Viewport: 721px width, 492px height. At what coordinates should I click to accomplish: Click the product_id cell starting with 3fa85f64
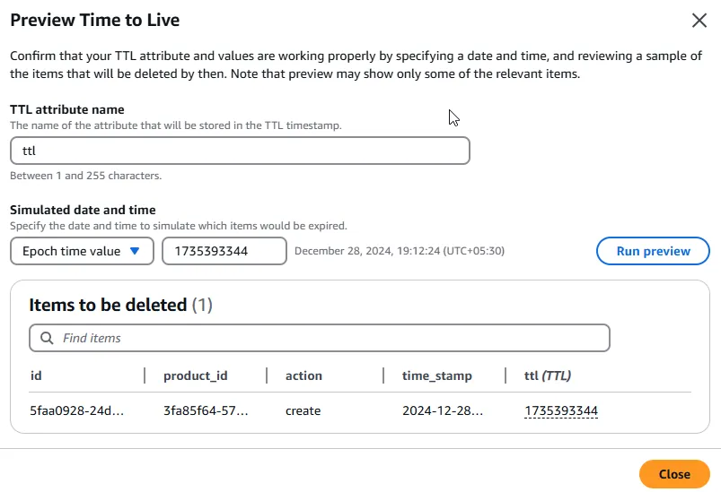tap(206, 411)
